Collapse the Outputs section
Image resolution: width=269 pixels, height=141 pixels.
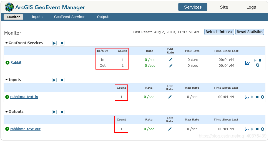pyautogui.click(x=6, y=112)
